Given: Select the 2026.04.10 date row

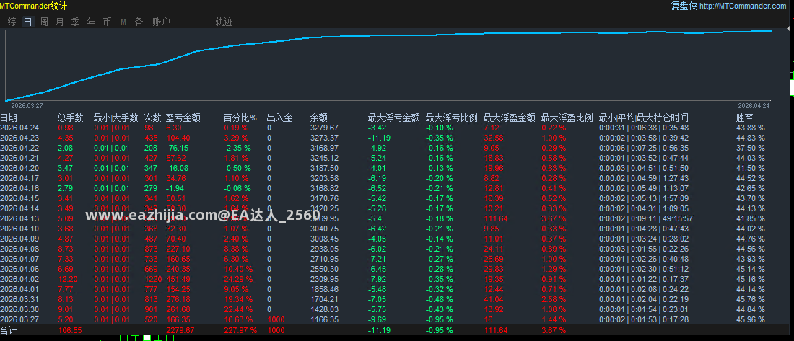Looking at the screenshot, I should tap(19, 229).
